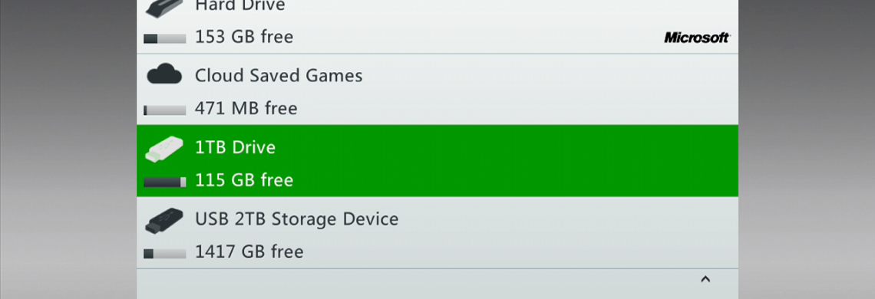Image resolution: width=875 pixels, height=299 pixels.
Task: Click the white 1TB Drive USB icon
Action: [164, 149]
